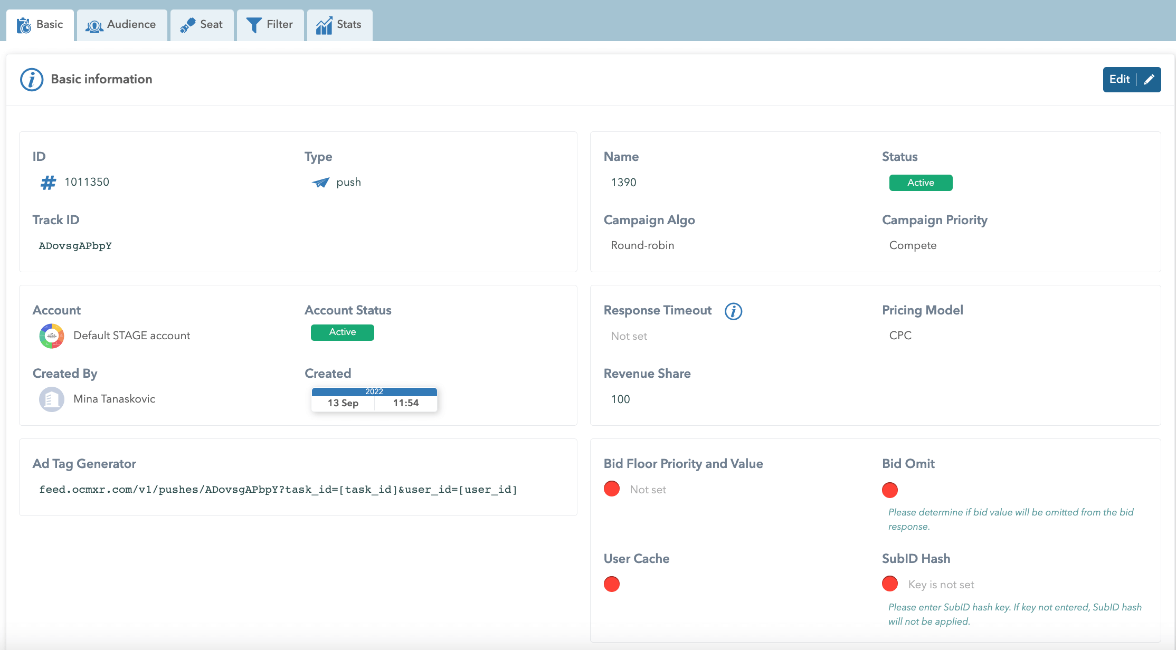Screen dimensions: 1176x650
Task: Toggle the User Cache red indicator
Action: pos(612,584)
